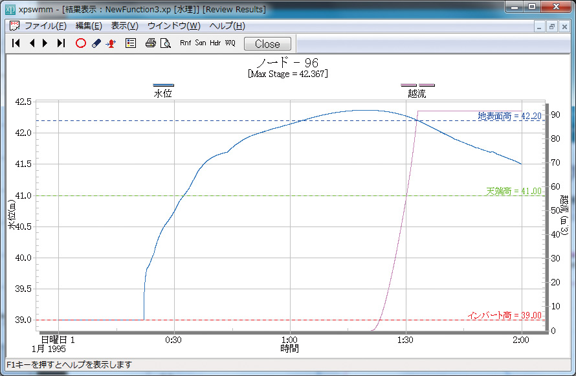The image size is (576, 376).
Task: Open print preview icon
Action: coord(165,43)
